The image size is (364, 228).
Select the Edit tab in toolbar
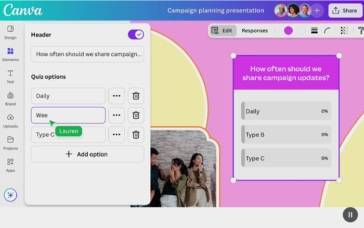click(223, 31)
